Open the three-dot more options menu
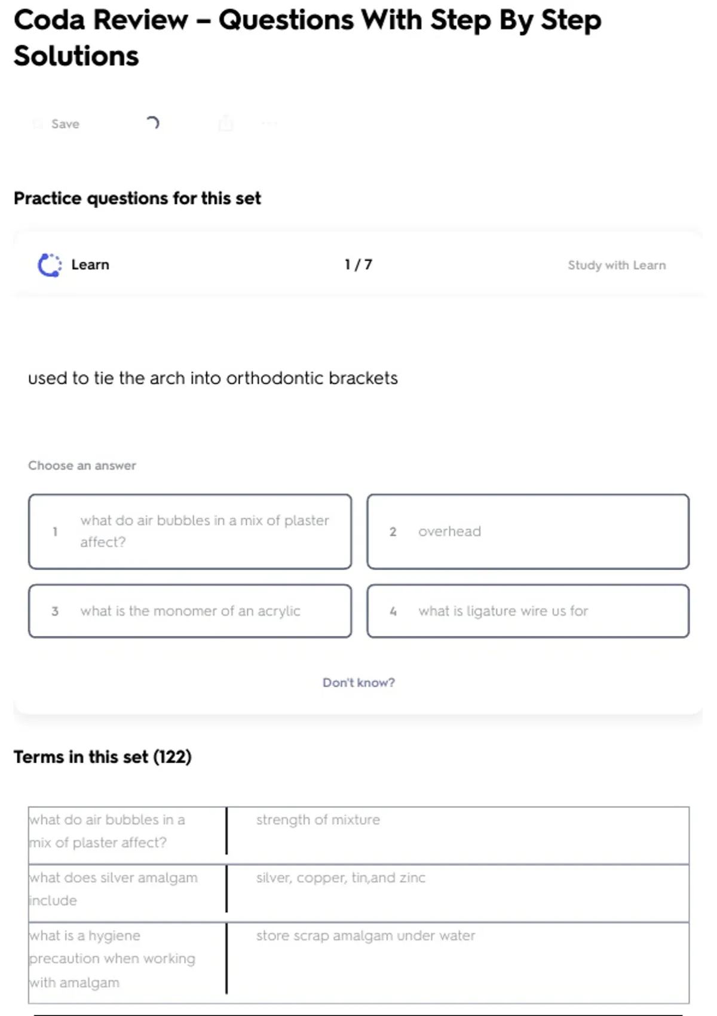Viewport: 717px width, 1016px height. pos(269,124)
